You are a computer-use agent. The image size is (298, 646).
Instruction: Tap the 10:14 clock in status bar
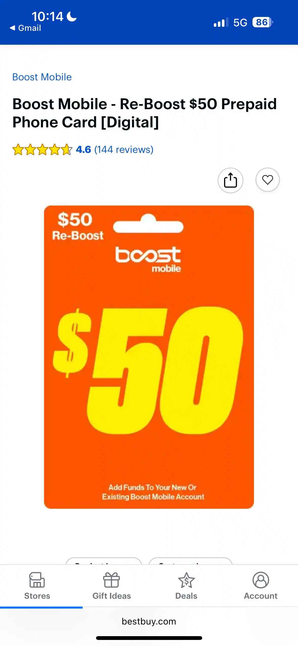click(47, 17)
